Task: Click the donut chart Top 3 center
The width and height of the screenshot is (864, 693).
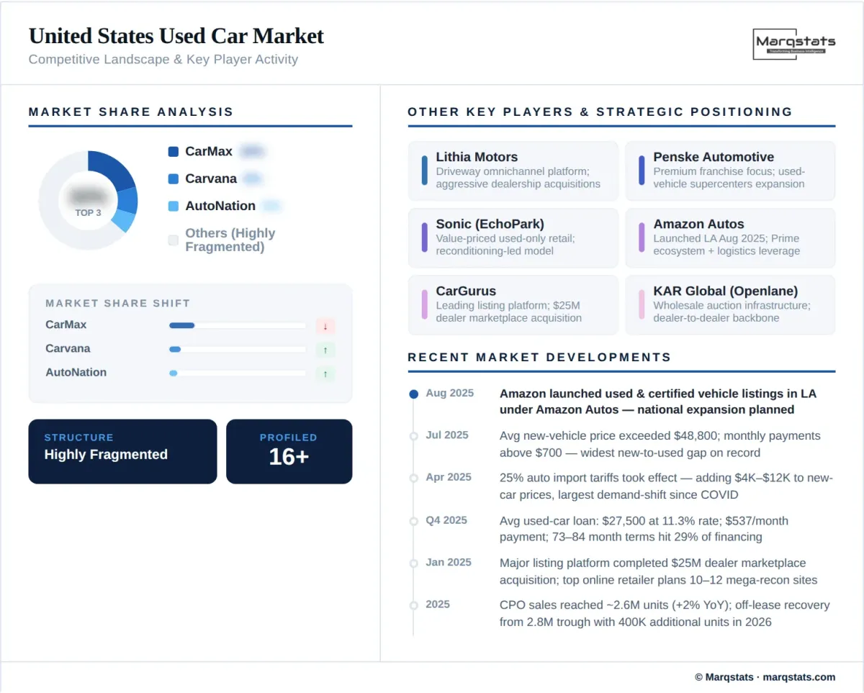Action: pos(88,201)
